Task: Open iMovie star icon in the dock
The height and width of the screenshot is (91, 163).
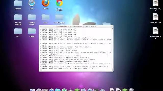Action: (71, 90)
